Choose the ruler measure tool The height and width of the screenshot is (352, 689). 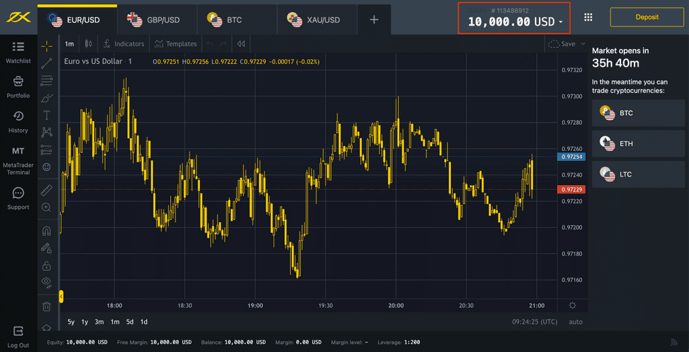[x=46, y=190]
